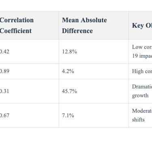The width and height of the screenshot is (152, 148).
Task: Click the Low correlation observation cell
Action: pyautogui.click(x=140, y=52)
